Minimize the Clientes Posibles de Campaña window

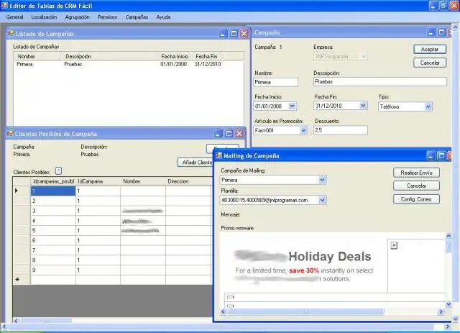pyautogui.click(x=218, y=134)
